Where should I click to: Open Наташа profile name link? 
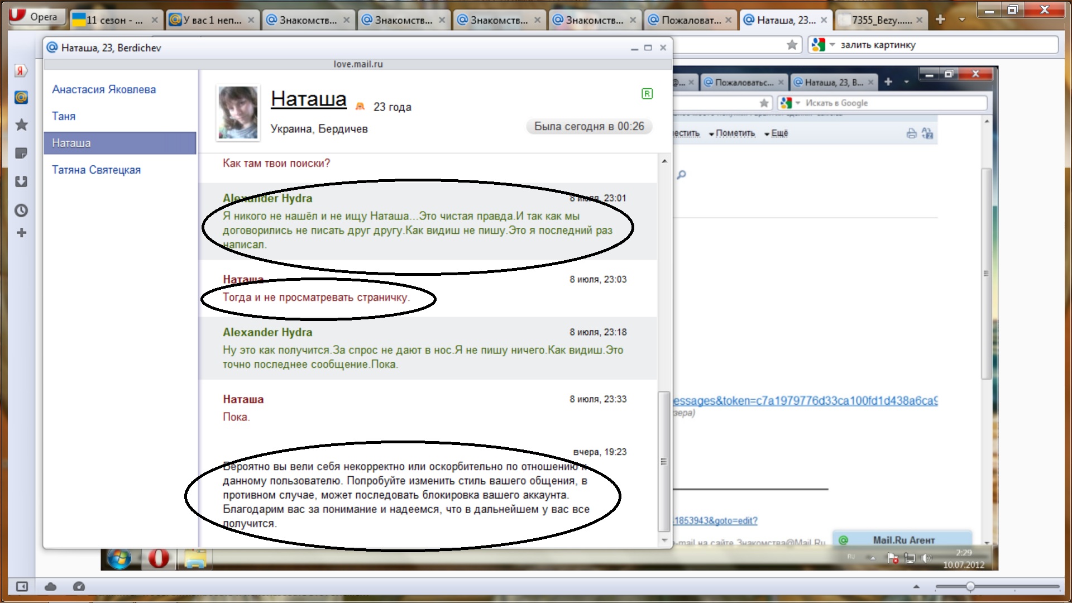(x=308, y=99)
